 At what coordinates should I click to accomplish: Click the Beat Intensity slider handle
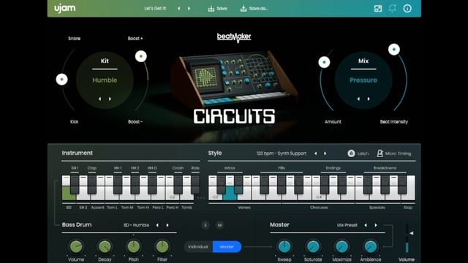tap(394, 49)
